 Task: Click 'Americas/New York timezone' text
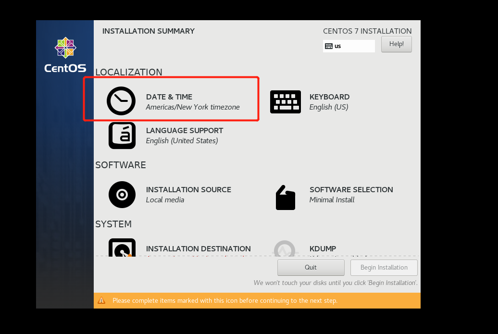coord(193,107)
